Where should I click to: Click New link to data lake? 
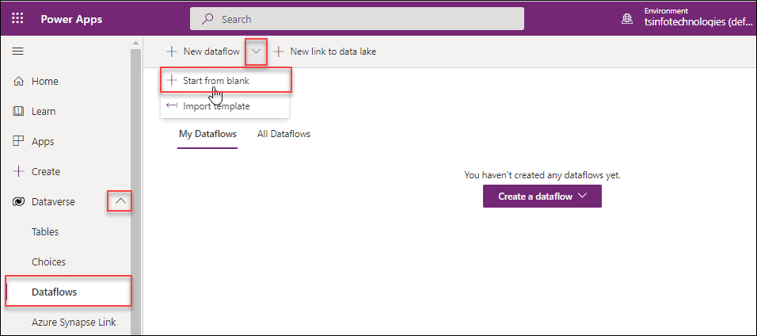(x=325, y=52)
